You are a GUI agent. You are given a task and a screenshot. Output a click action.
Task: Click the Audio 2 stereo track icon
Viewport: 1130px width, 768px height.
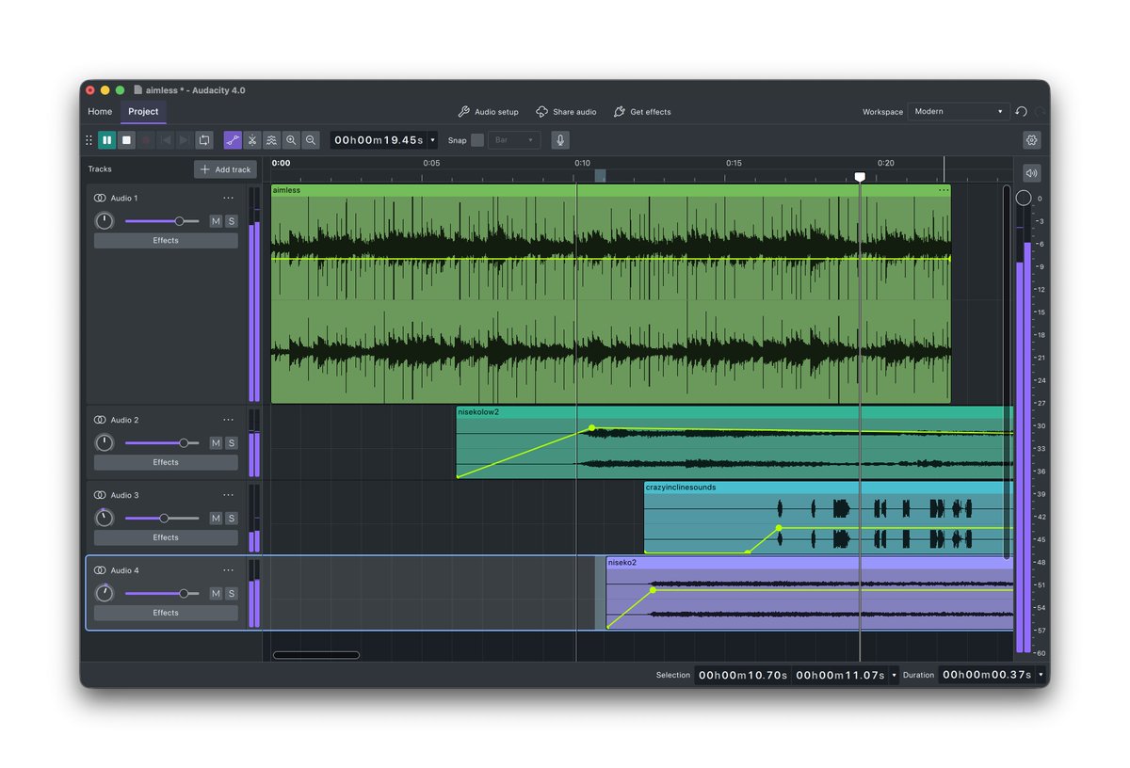(x=100, y=420)
